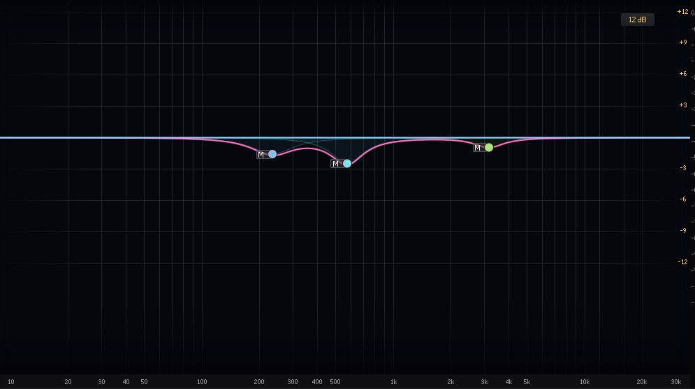The image size is (695, 389).
Task: Click the 1k frequency axis label
Action: [393, 382]
